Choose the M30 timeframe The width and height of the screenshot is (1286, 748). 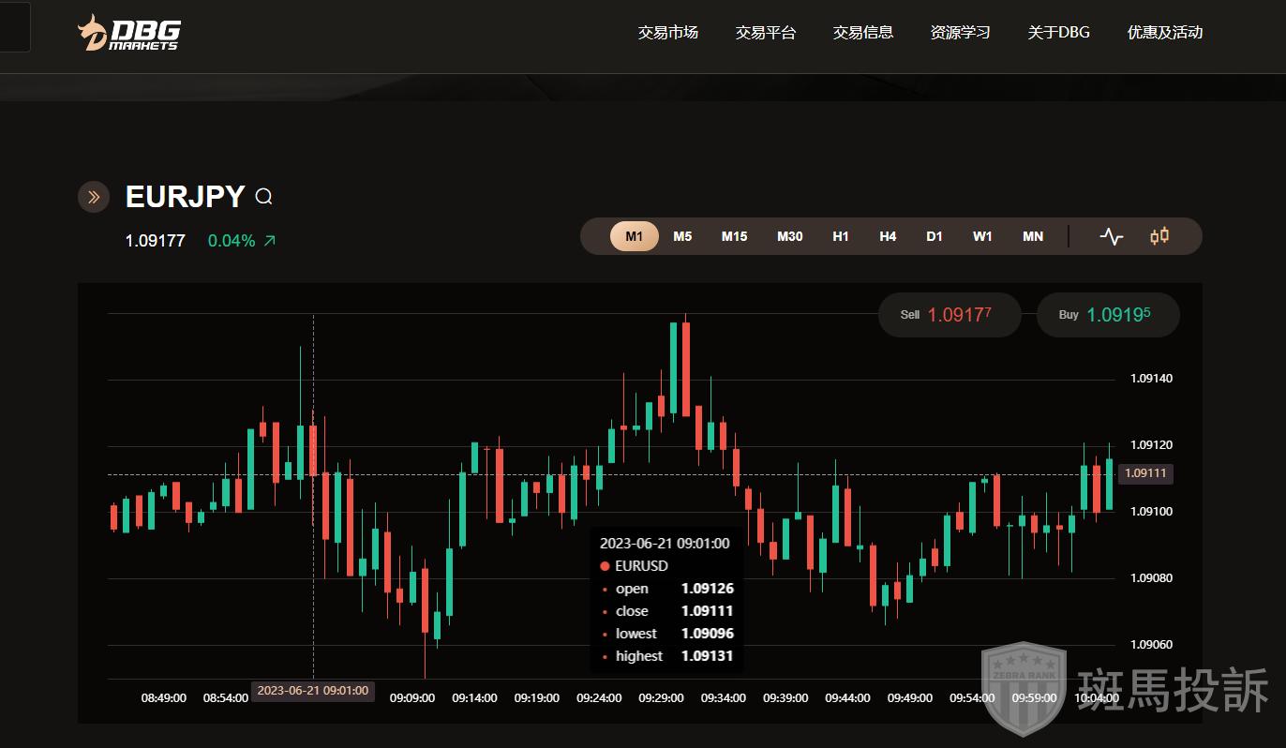(789, 236)
